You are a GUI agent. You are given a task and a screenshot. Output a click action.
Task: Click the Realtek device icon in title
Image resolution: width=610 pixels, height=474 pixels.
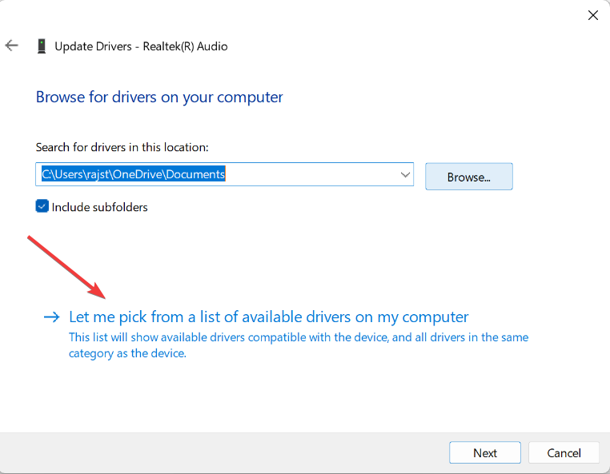(42, 46)
